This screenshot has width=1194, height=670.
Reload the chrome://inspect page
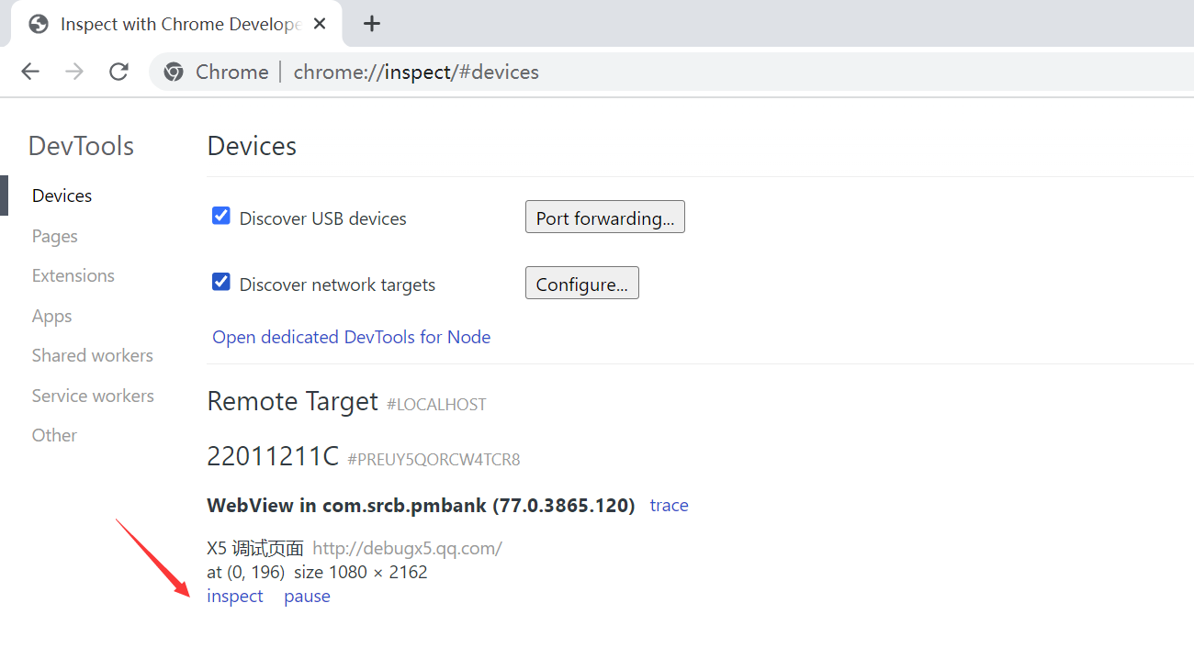(x=118, y=72)
